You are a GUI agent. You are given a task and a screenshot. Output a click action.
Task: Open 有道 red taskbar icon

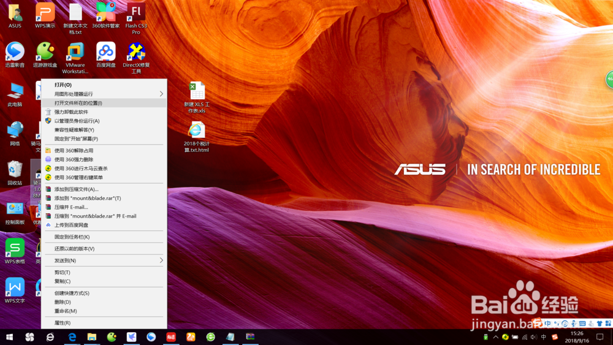[x=171, y=337]
